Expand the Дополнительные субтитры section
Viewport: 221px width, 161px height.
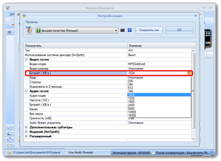tap(26, 127)
